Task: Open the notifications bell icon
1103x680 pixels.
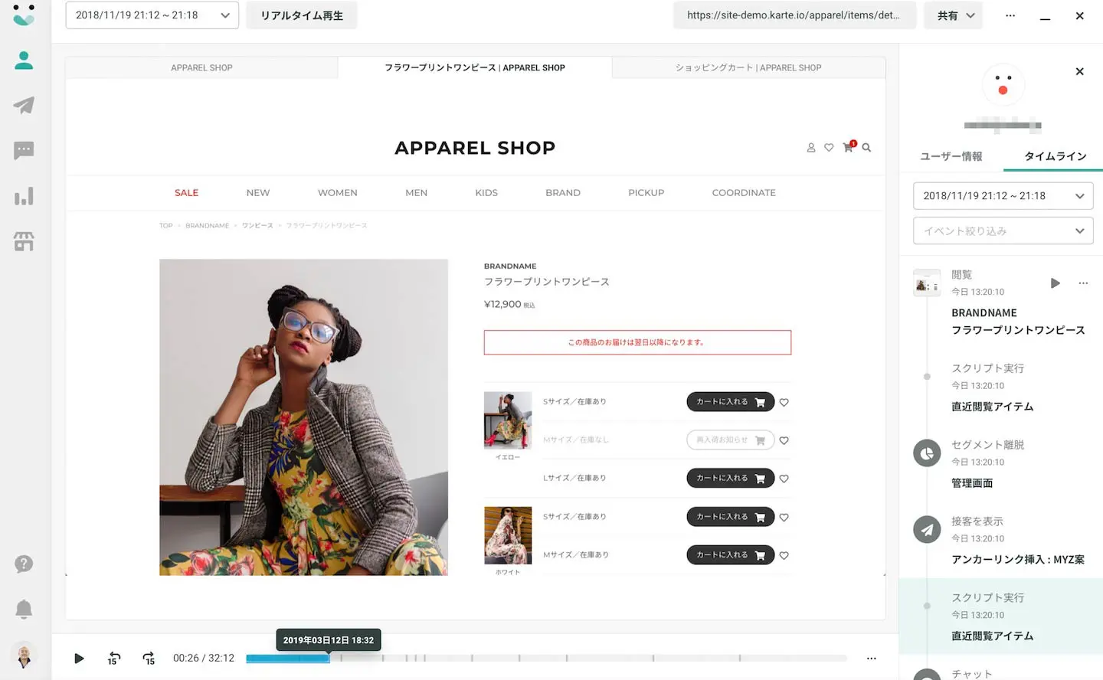Action: [x=24, y=609]
